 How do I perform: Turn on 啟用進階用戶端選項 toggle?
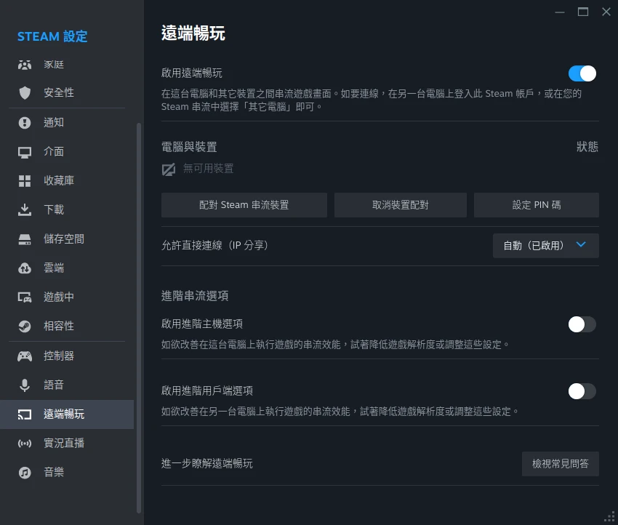pyautogui.click(x=582, y=391)
